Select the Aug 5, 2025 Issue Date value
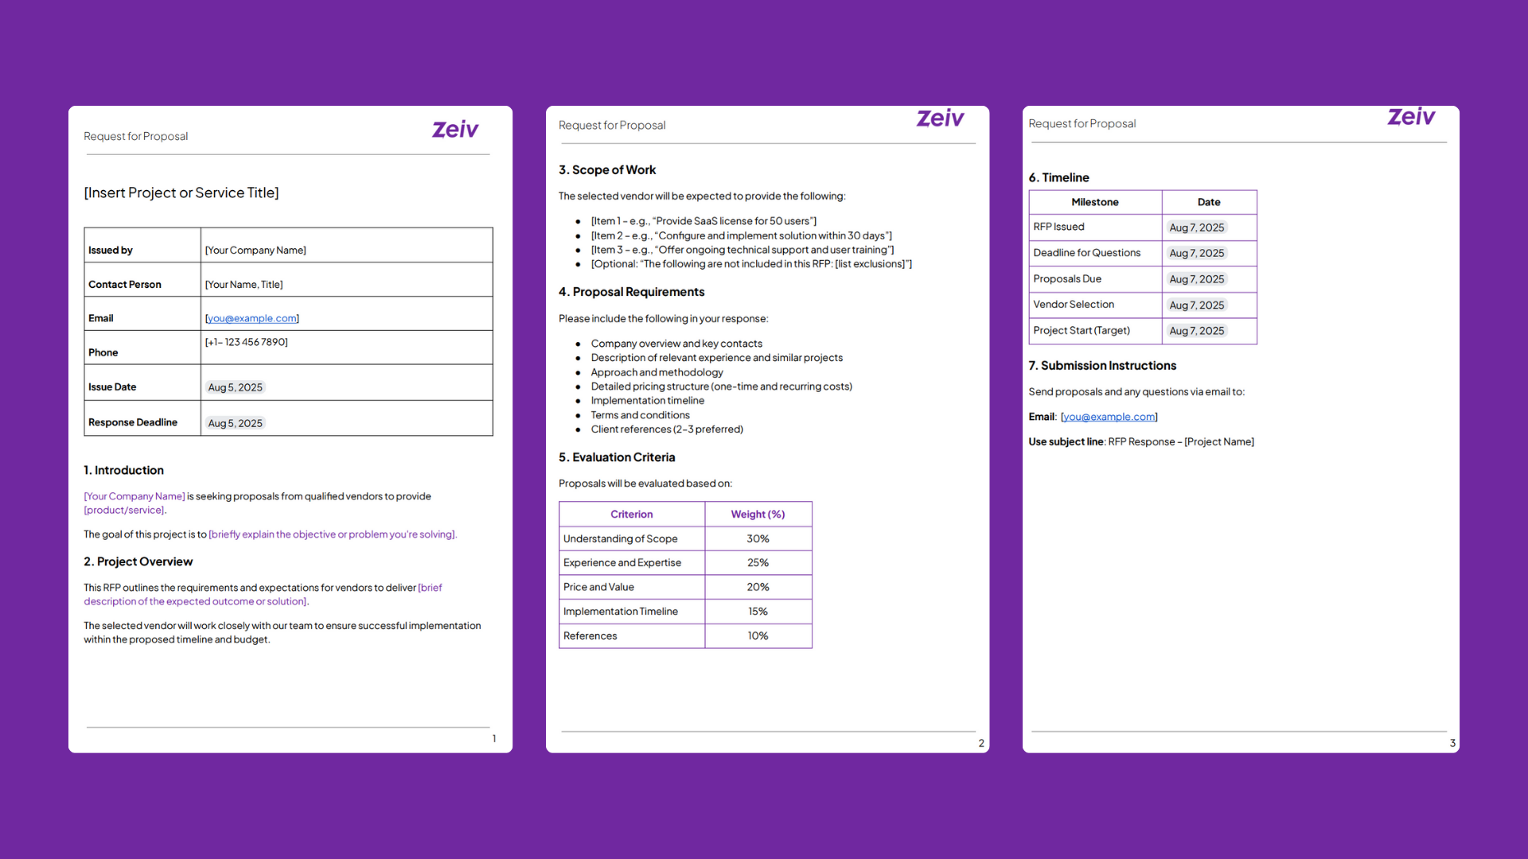 235,387
